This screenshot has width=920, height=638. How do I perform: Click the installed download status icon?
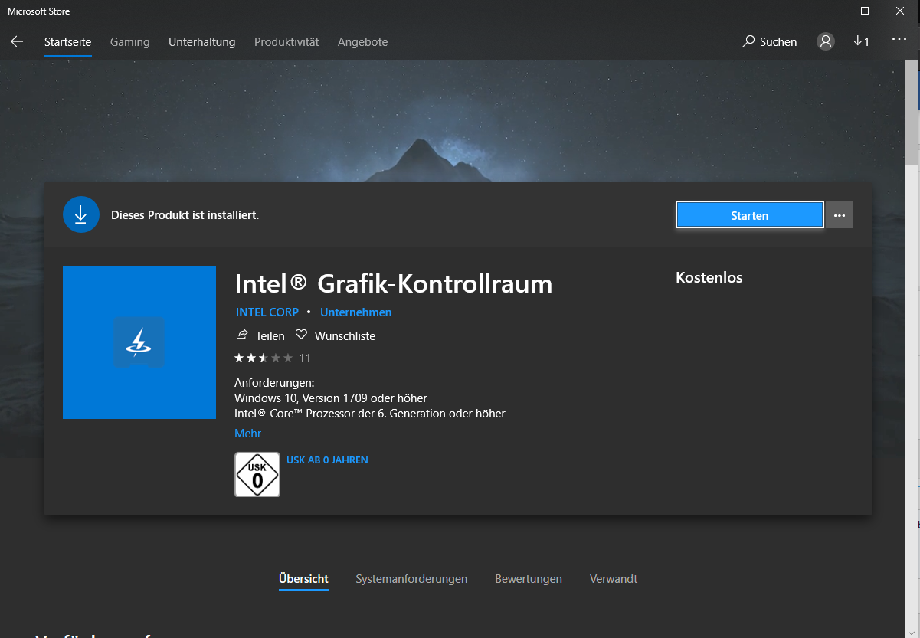coord(81,214)
